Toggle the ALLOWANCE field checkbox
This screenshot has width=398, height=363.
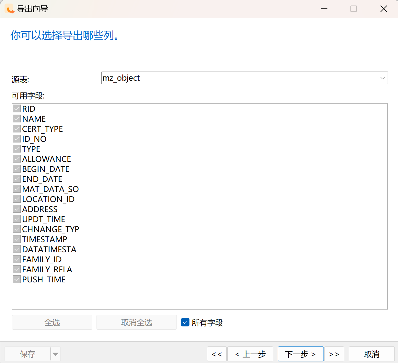point(17,159)
